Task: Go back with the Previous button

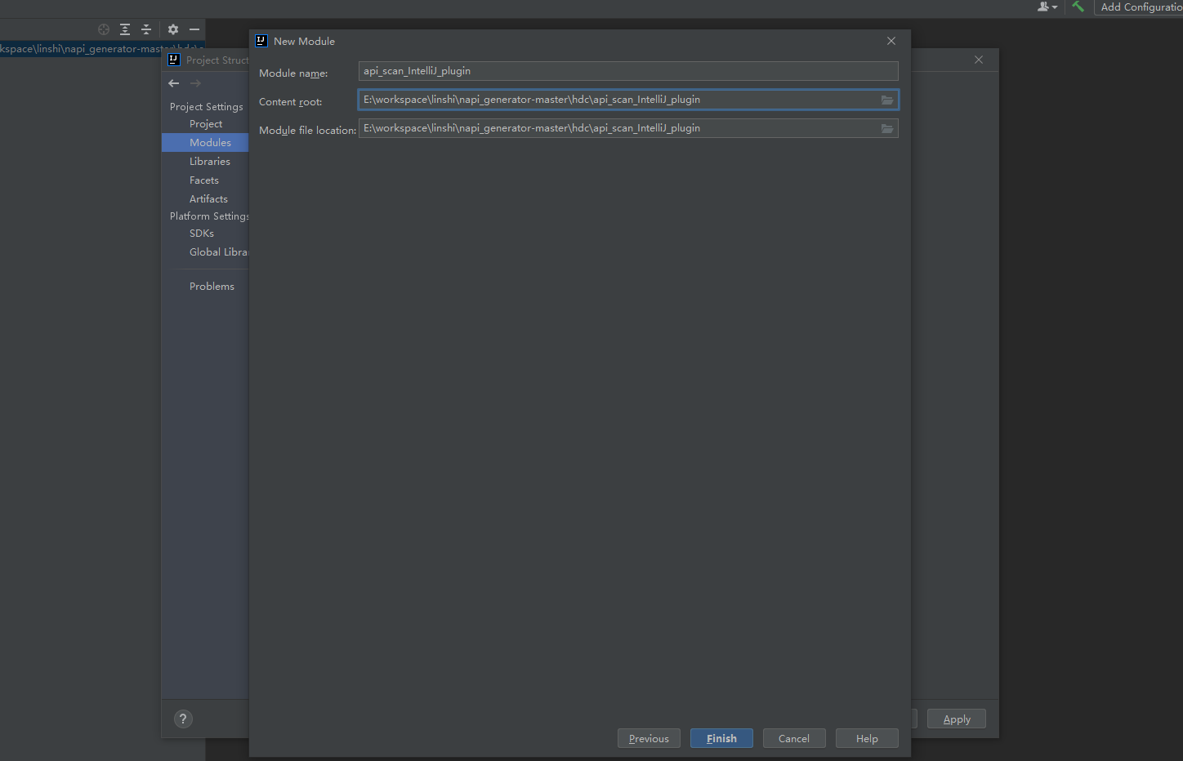Action: point(649,738)
